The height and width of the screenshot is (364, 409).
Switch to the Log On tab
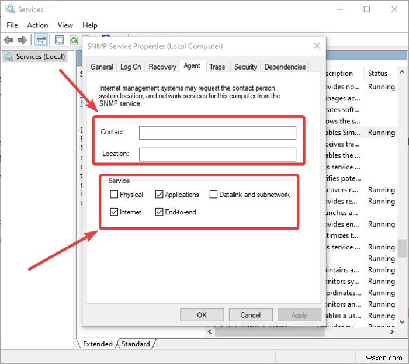click(131, 67)
